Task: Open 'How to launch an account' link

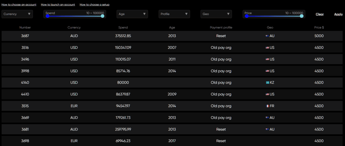Action: pos(58,5)
